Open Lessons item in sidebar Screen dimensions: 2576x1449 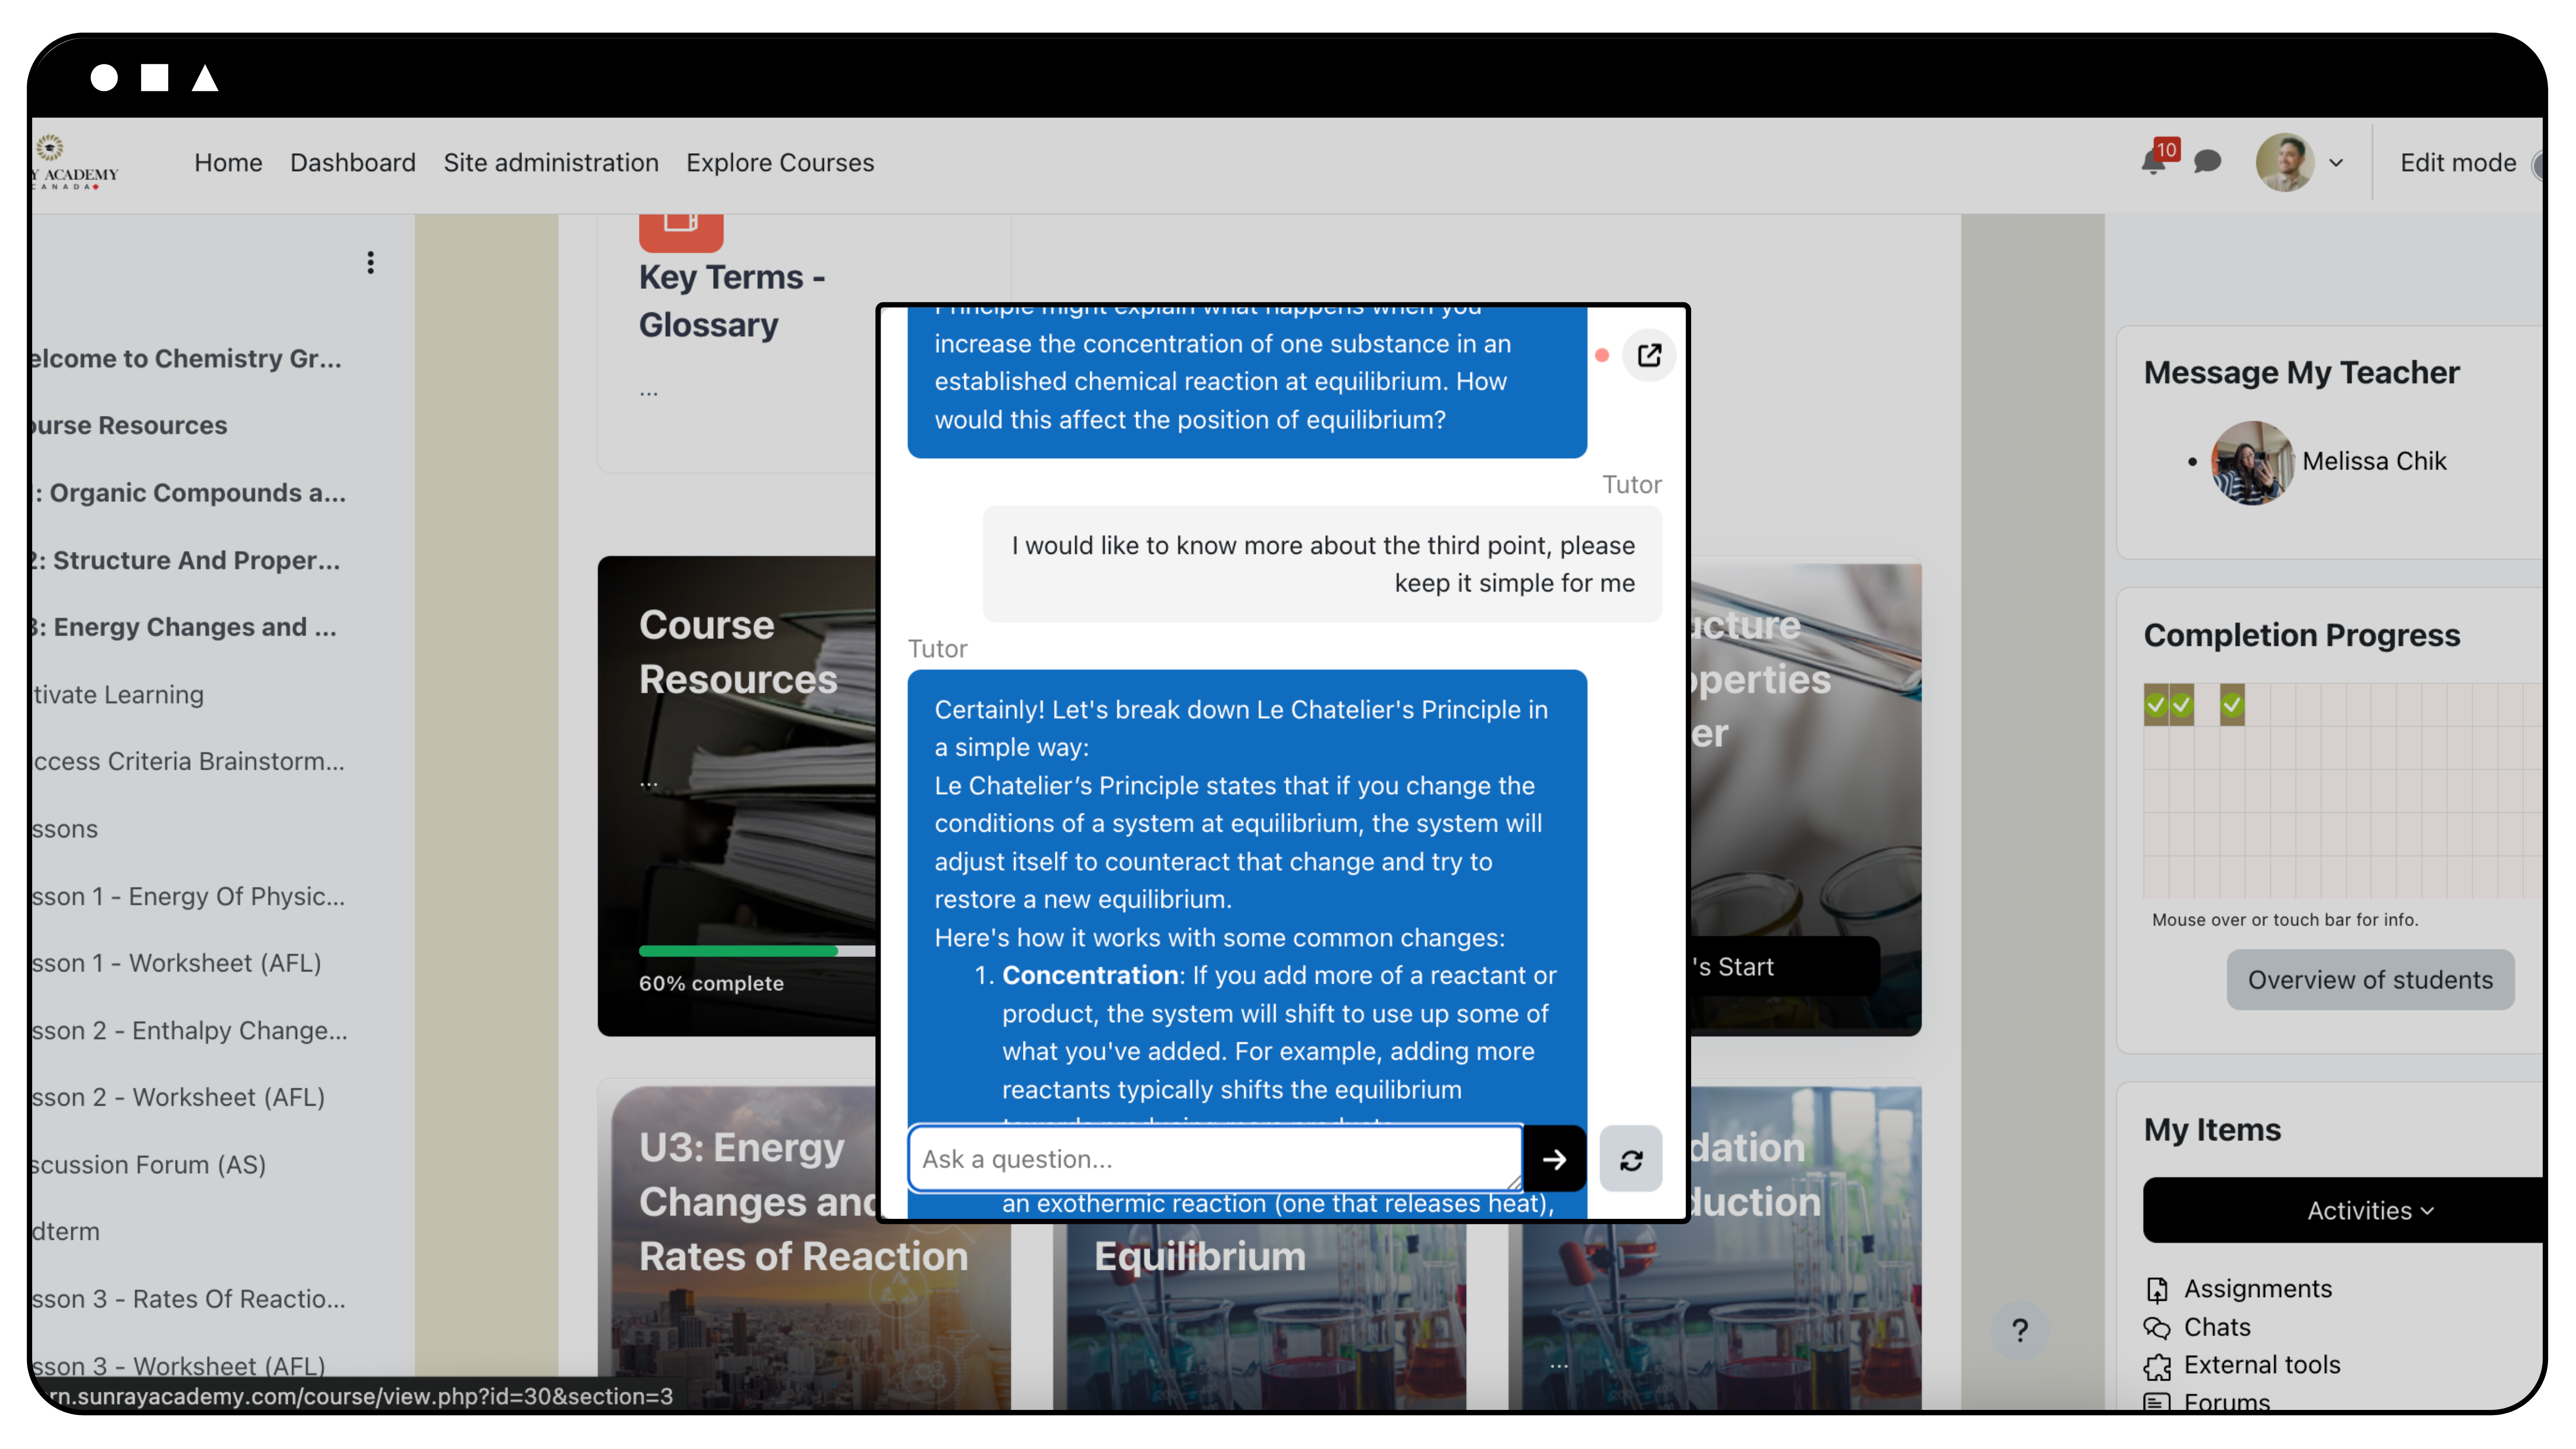(x=64, y=829)
